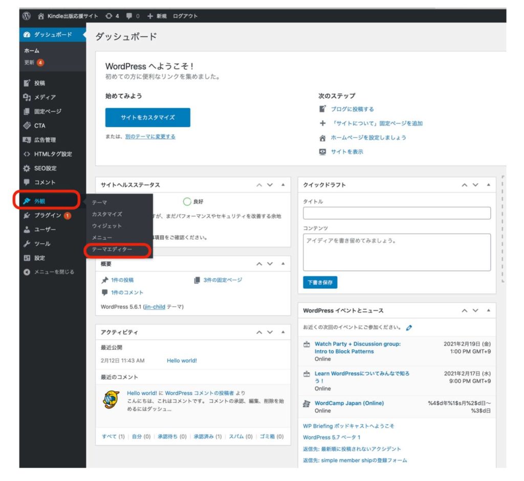Image resolution: width=524 pixels, height=481 pixels.
Task: Click 「サイトについて」固定ページを追加 link
Action: pos(377,124)
